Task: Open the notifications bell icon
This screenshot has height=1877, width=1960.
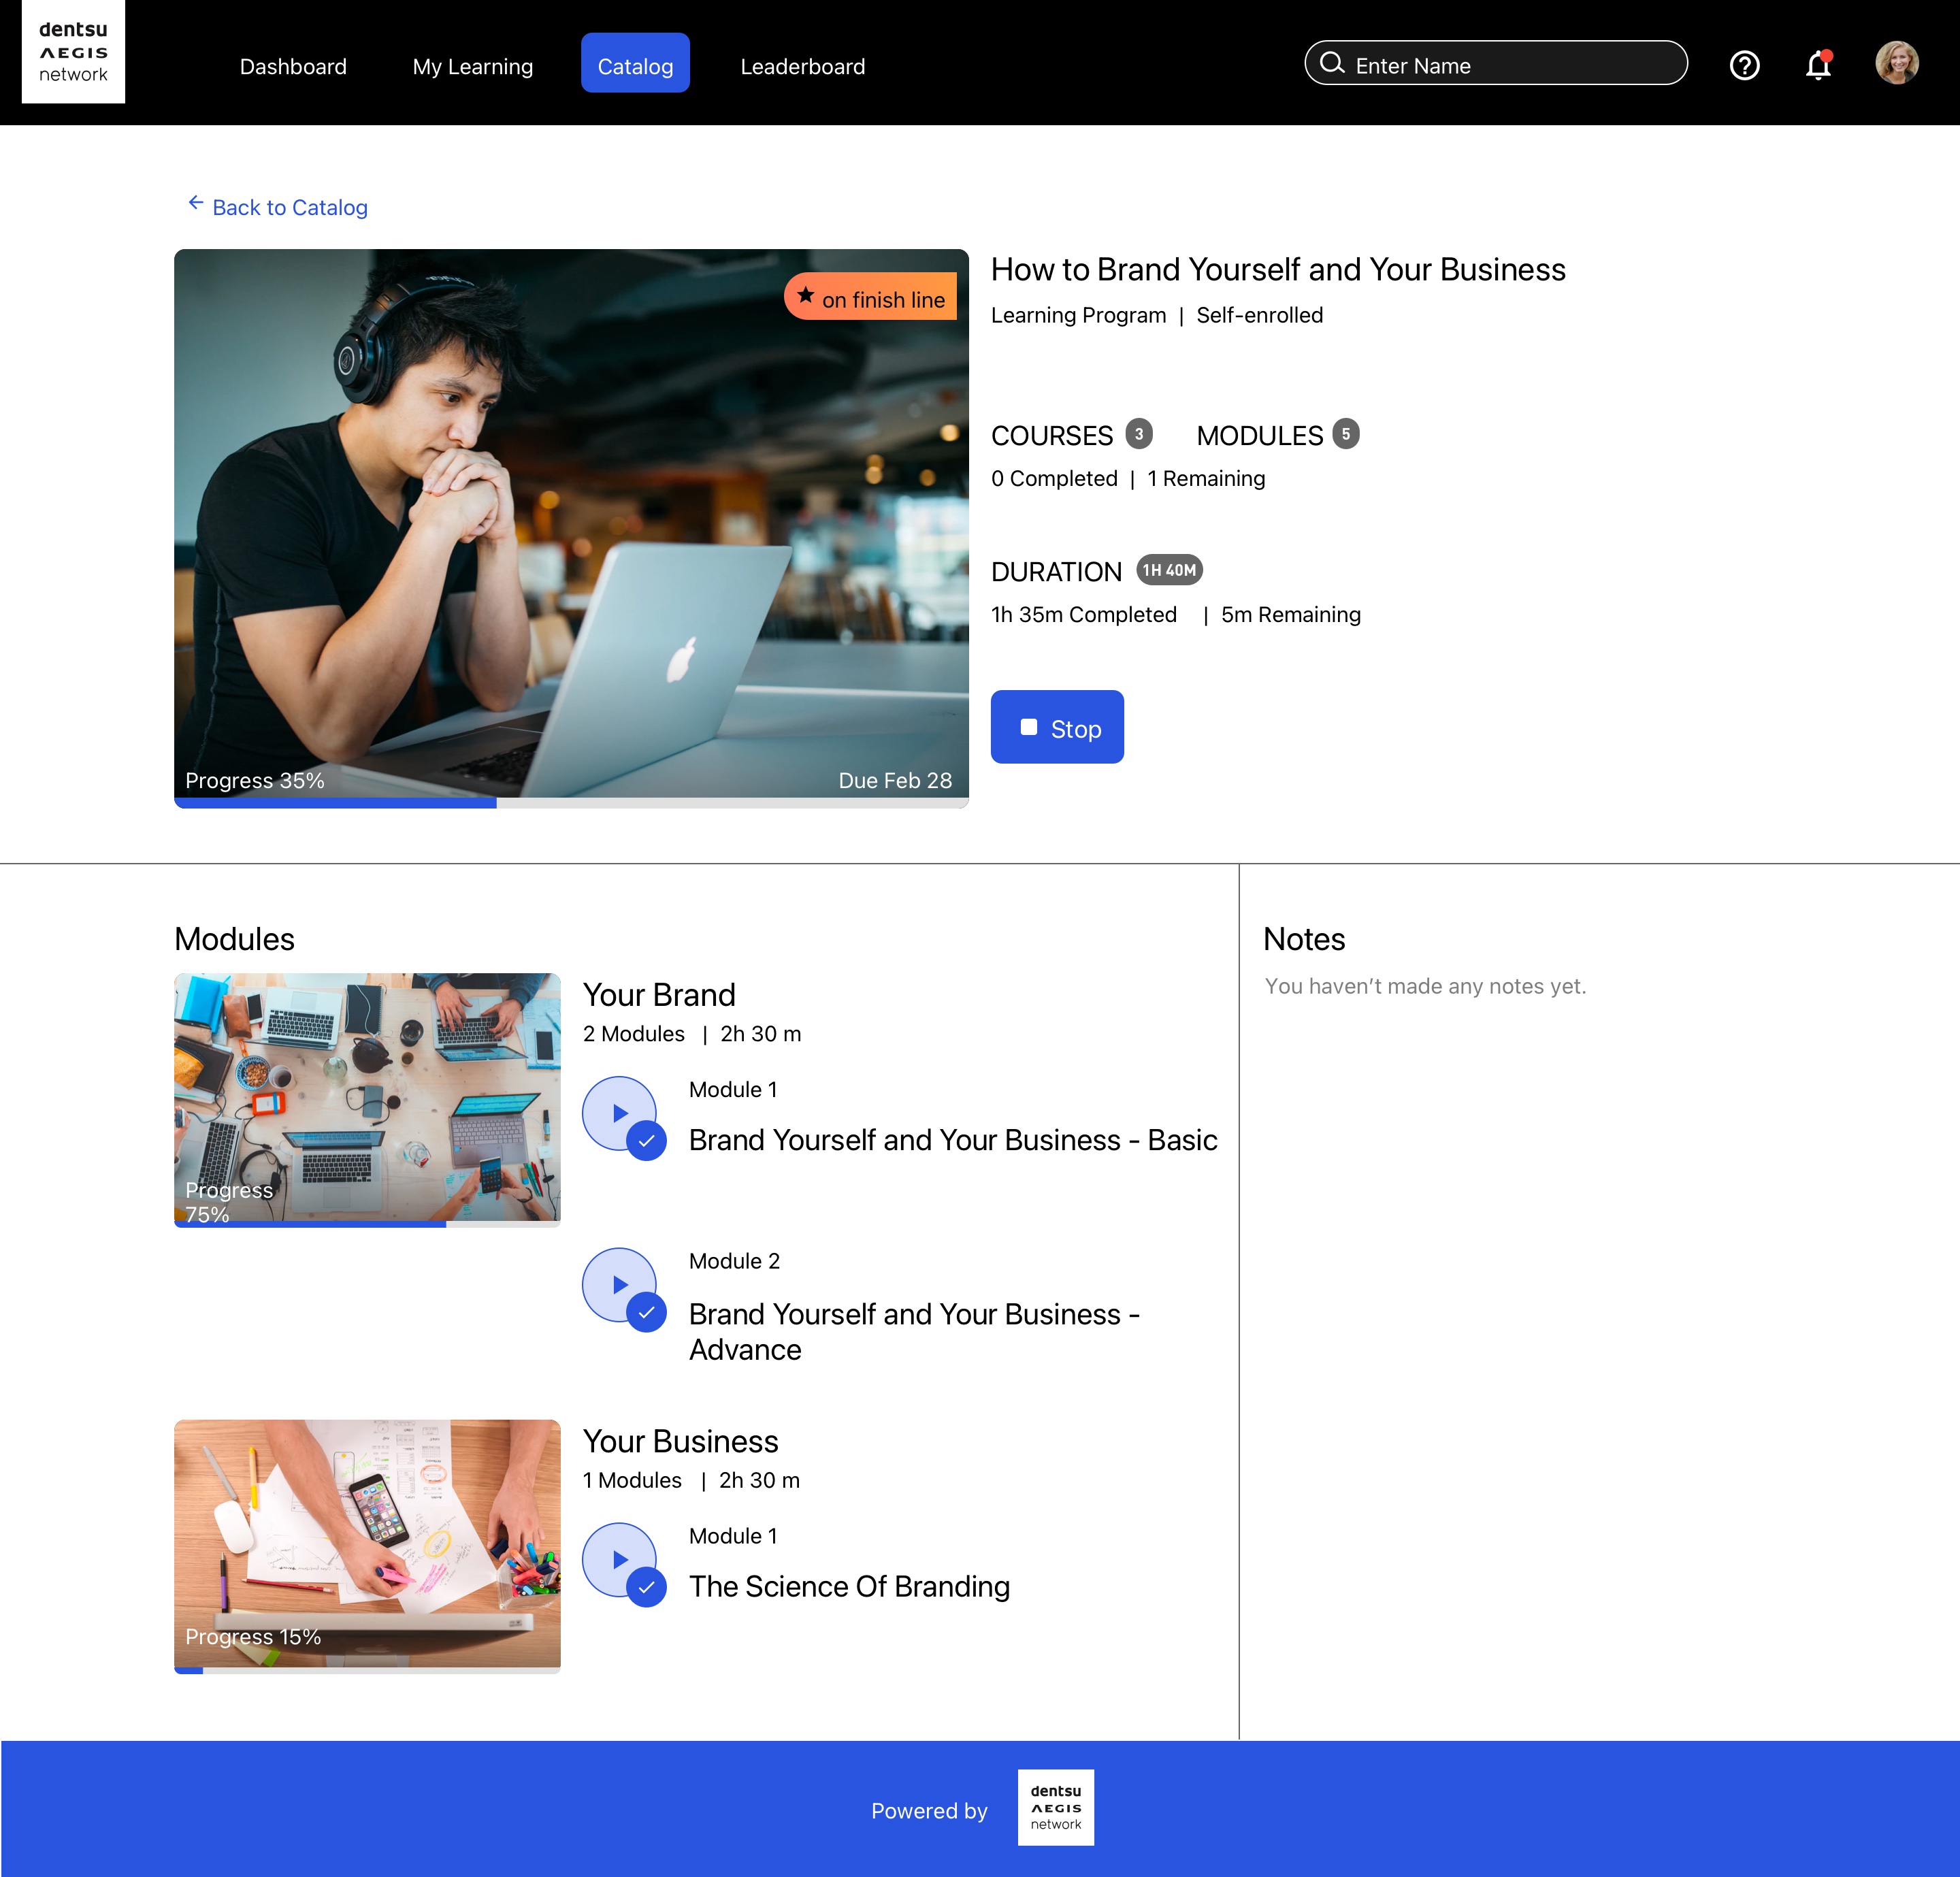Action: coord(1818,65)
